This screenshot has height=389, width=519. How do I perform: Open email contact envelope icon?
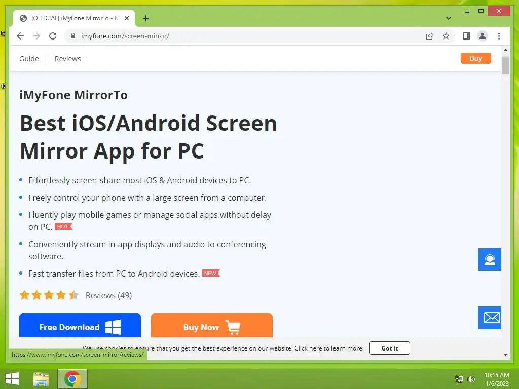click(x=490, y=318)
